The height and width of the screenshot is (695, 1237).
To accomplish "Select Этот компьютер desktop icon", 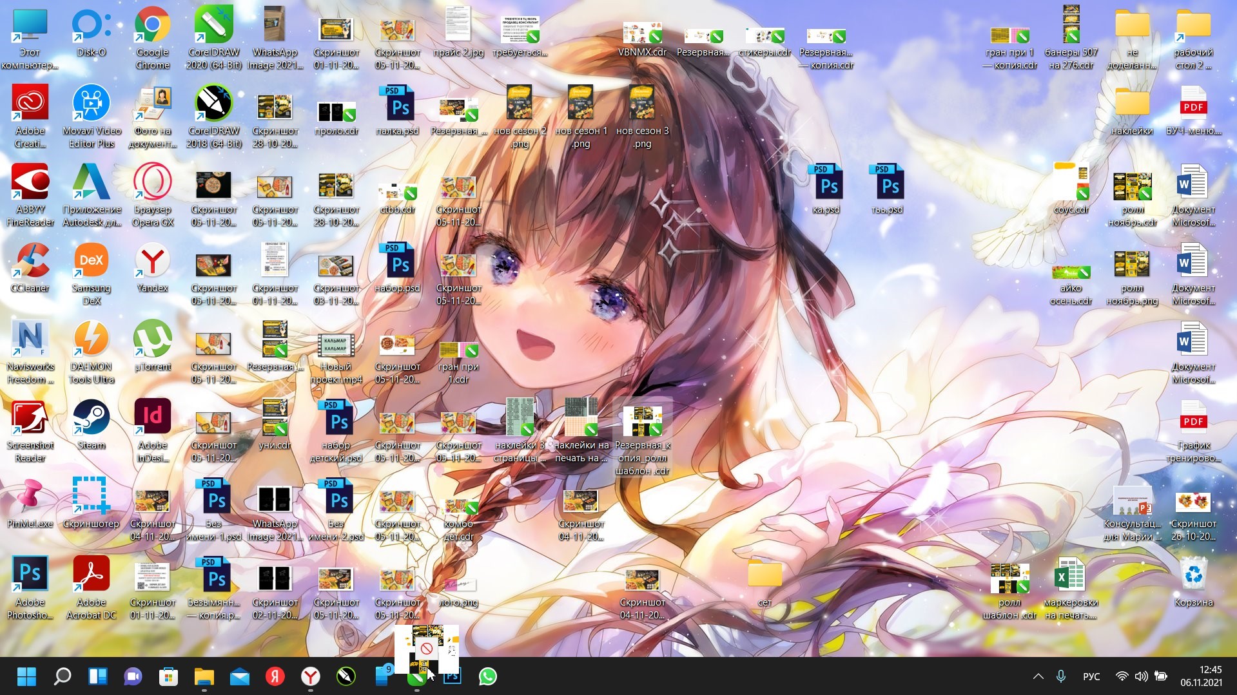I will pyautogui.click(x=30, y=39).
